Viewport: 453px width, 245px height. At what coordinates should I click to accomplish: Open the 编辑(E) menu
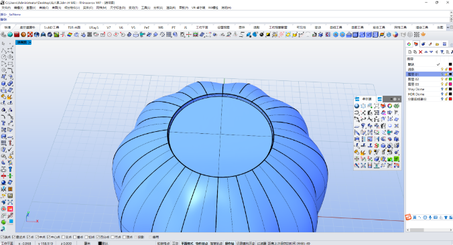(19, 8)
